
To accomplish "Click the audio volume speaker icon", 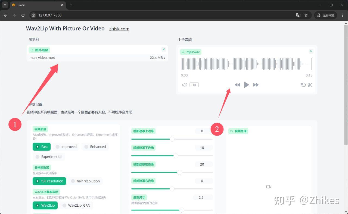I will (x=185, y=85).
